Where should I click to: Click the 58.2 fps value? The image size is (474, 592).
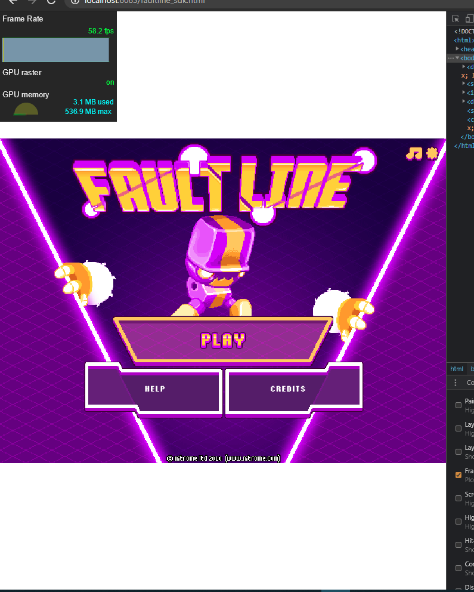click(101, 31)
